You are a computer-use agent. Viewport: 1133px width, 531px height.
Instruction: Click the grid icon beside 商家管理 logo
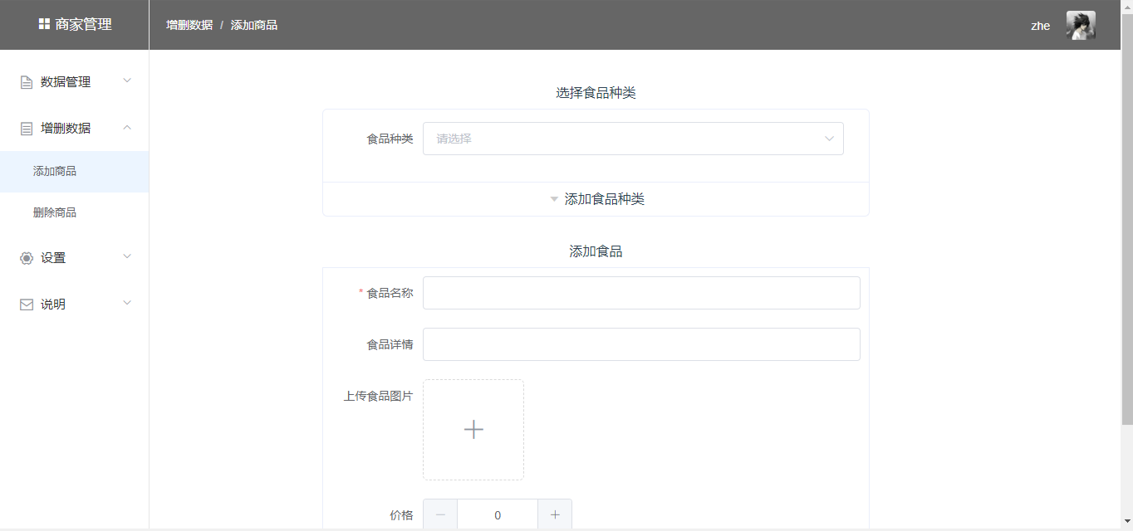tap(45, 24)
